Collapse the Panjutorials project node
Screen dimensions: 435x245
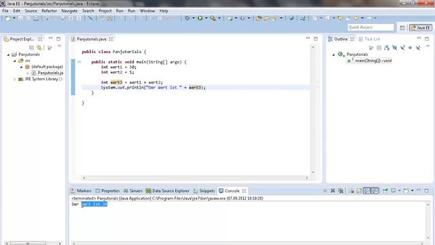point(8,54)
